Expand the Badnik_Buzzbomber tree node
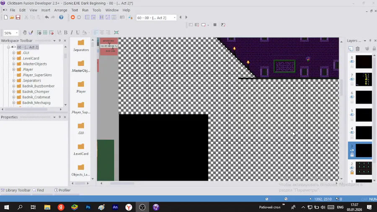Viewport: 377px width, 212px height. click(14, 86)
